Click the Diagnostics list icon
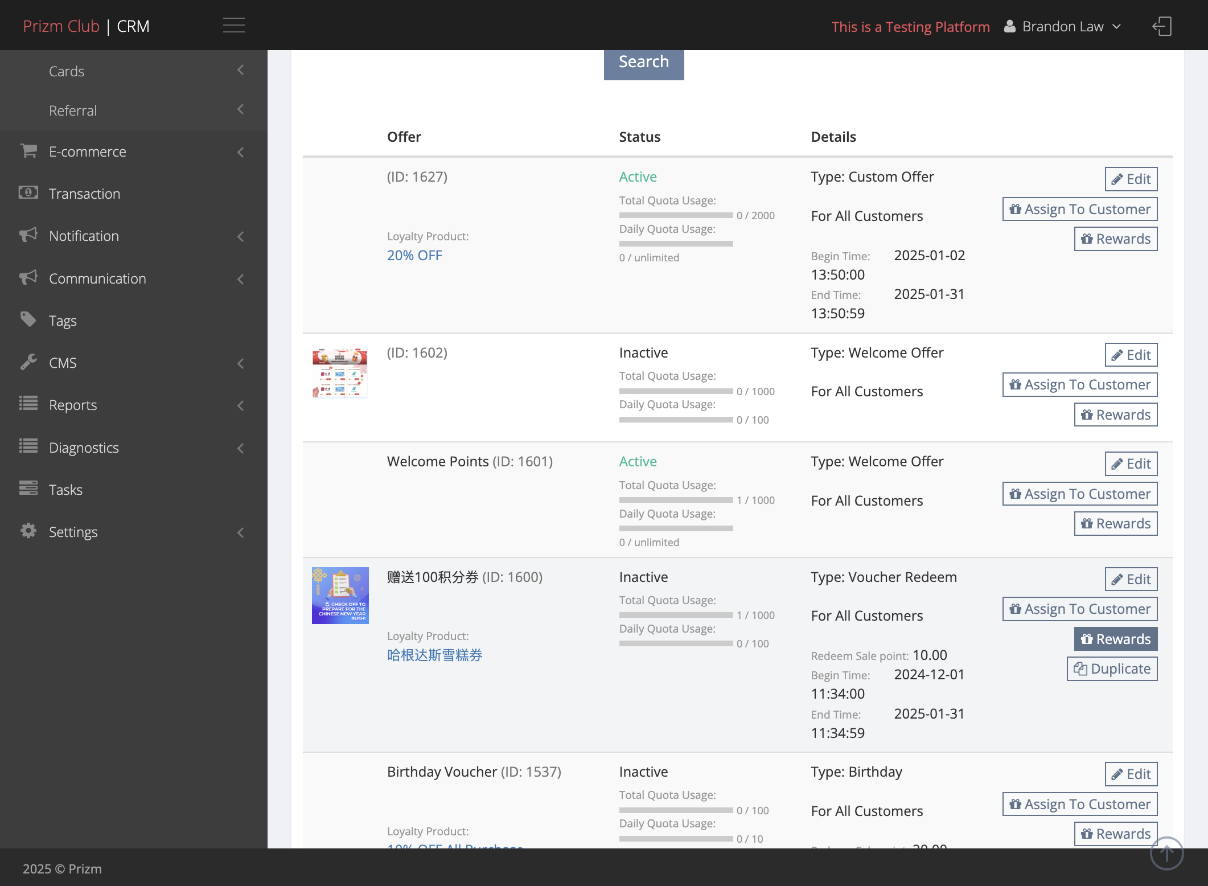This screenshot has width=1208, height=886. click(x=28, y=446)
